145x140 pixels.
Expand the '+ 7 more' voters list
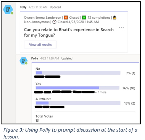[101, 92]
